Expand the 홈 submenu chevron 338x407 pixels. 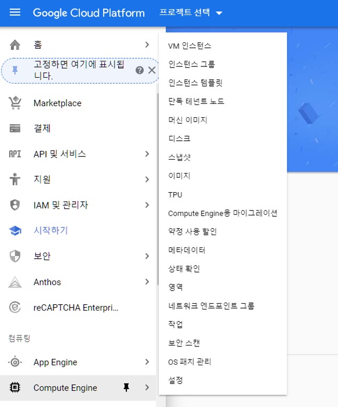pos(147,44)
